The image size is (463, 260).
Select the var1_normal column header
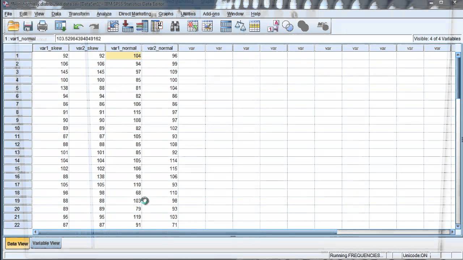coord(124,48)
